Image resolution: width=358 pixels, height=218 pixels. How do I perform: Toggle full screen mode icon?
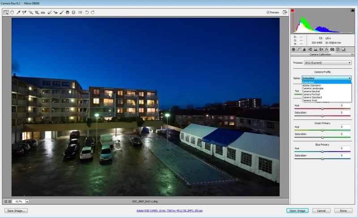pyautogui.click(x=285, y=12)
